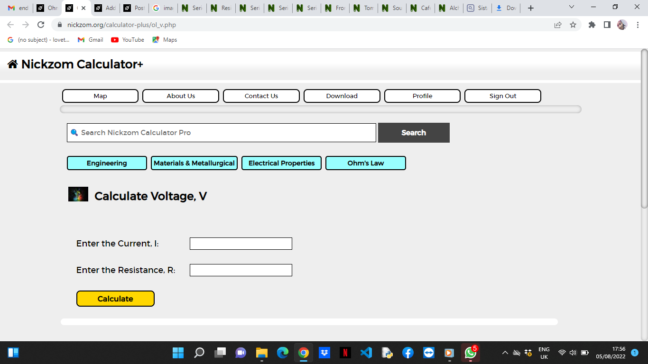Screen dimensions: 648x364
Task: Open the Extensions puzzle icon
Action: [x=592, y=25]
